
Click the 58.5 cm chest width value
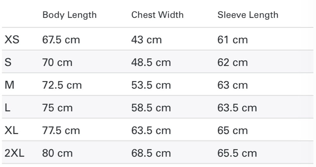(151, 108)
